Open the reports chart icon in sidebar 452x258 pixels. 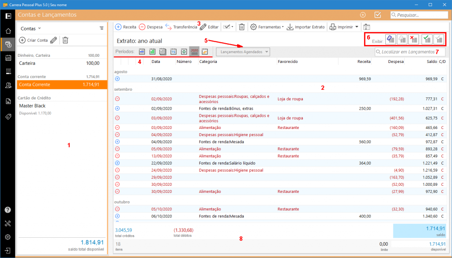click(8, 101)
